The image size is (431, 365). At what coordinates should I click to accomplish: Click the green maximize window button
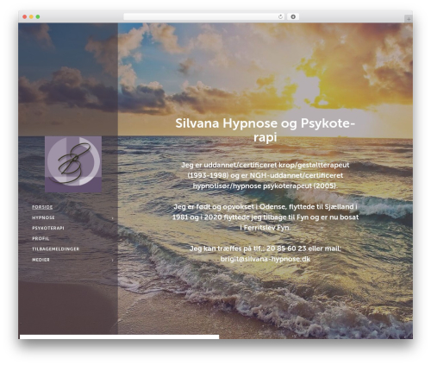click(38, 17)
